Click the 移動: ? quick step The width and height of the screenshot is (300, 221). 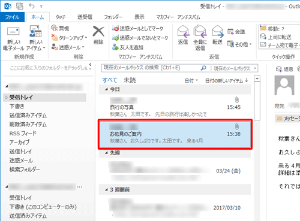click(272, 29)
